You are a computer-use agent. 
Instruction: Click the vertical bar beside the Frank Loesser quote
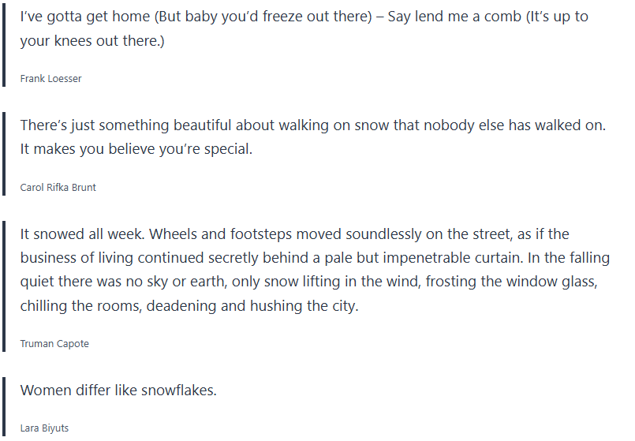point(4,43)
